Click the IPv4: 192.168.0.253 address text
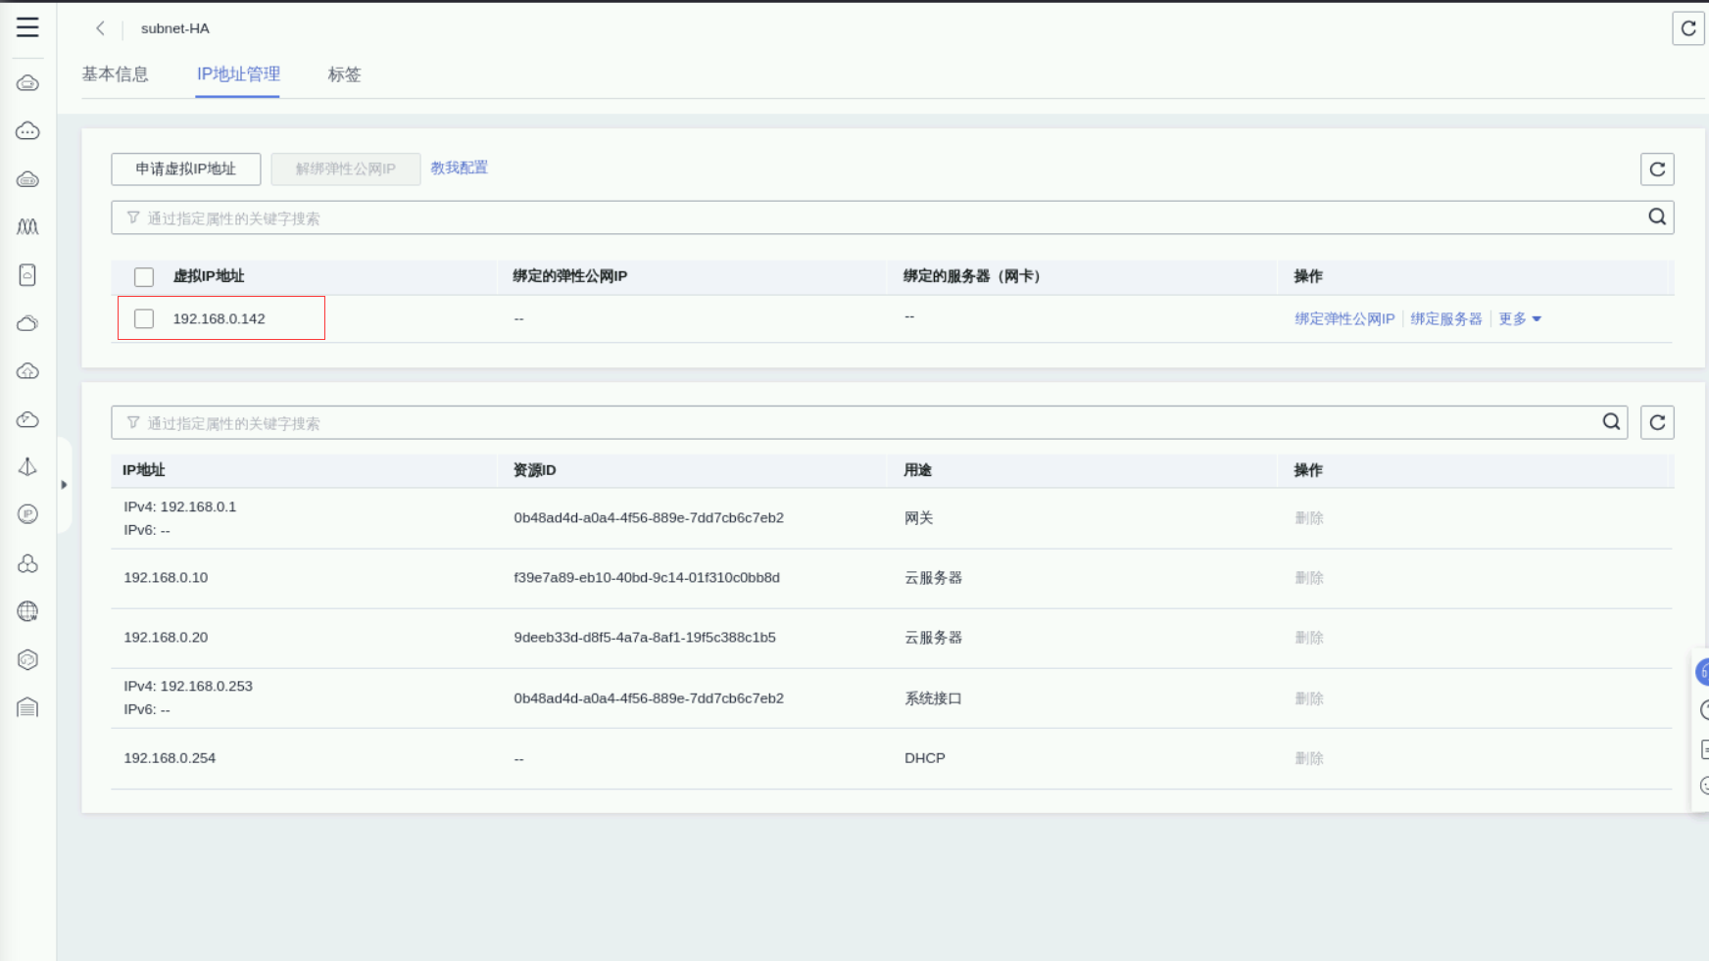 [x=188, y=686]
